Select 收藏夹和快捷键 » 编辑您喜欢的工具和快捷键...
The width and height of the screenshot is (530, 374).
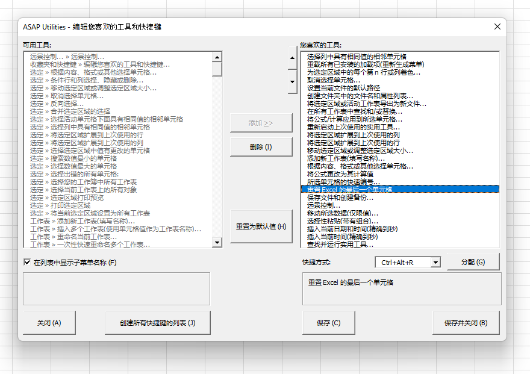click(100, 64)
